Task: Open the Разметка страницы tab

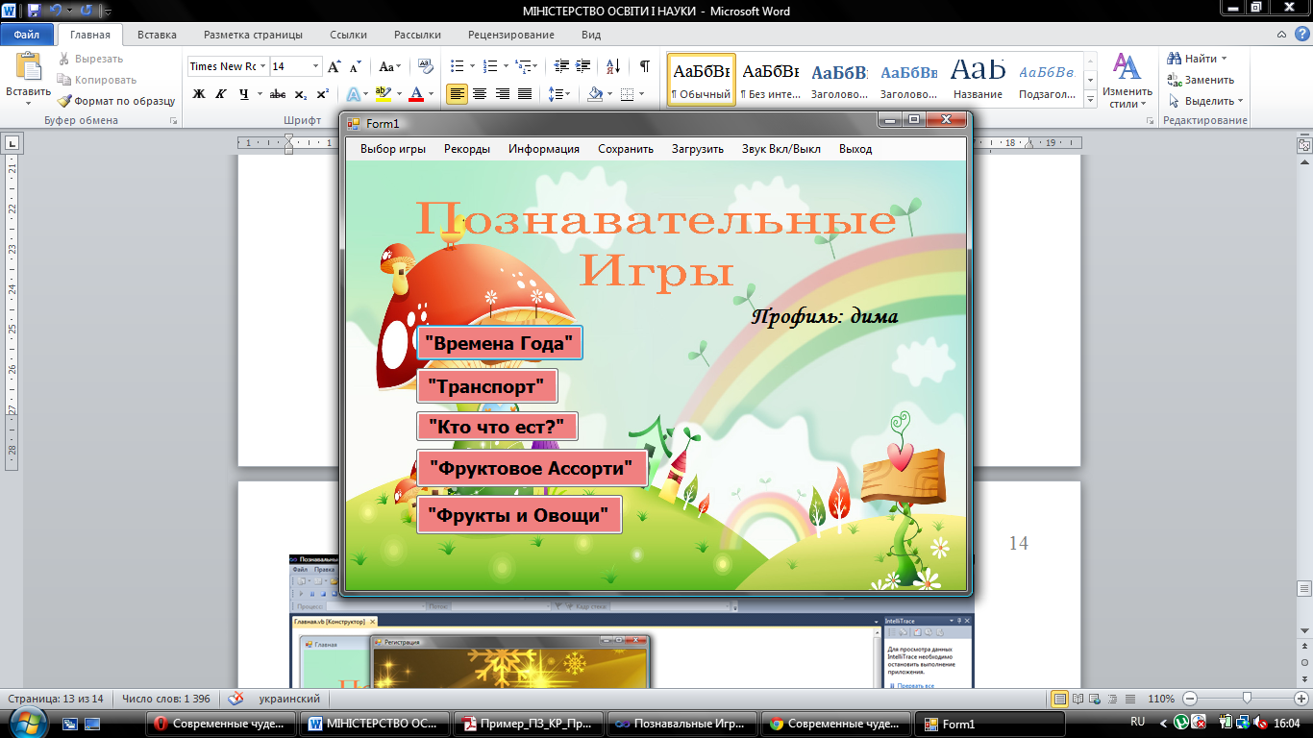Action: (x=254, y=35)
